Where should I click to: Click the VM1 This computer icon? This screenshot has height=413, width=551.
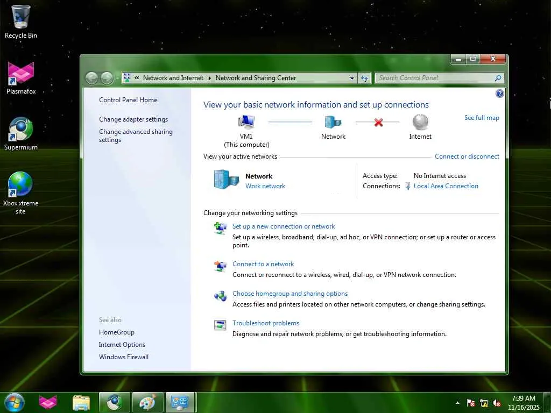(246, 122)
